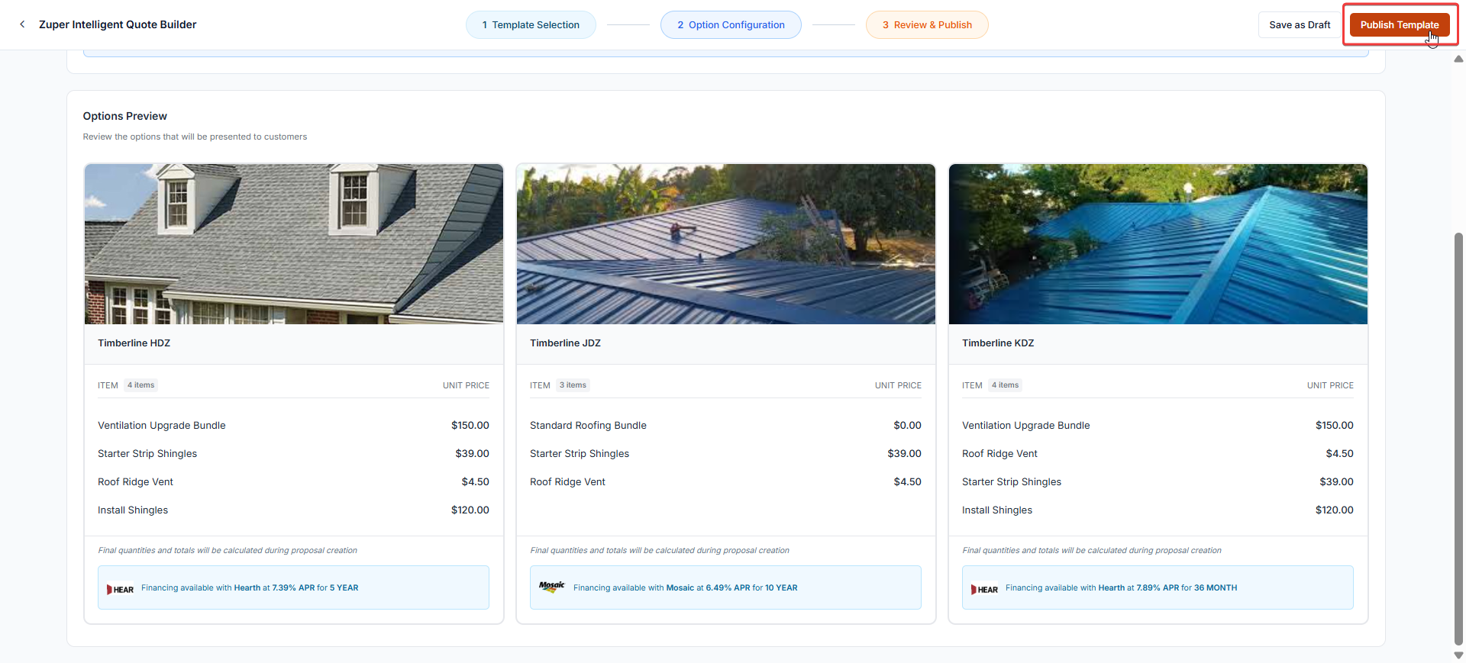Click the Mosaic 6.49% APR financing banner

tap(725, 587)
